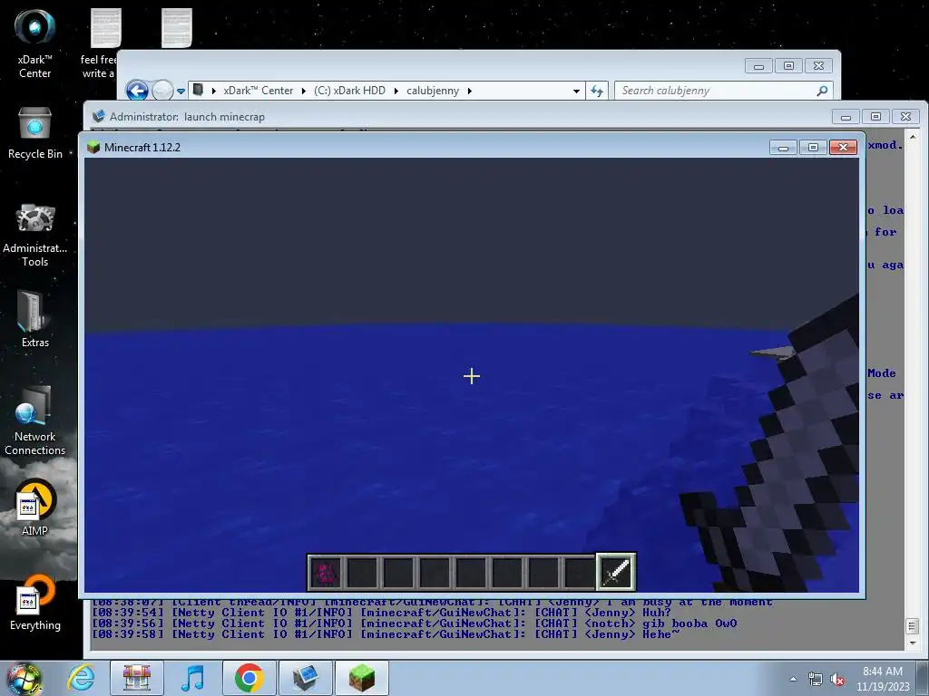Open the store shop icon in taskbar
The image size is (929, 696).
(136, 678)
